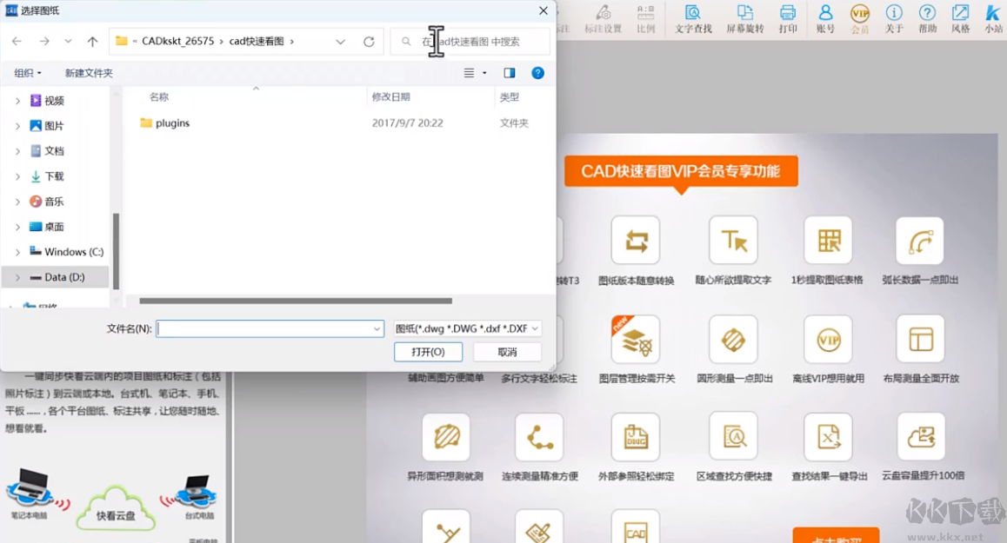Close the 选择图纸 dialog
Screen dimensions: 1007x543
click(544, 11)
